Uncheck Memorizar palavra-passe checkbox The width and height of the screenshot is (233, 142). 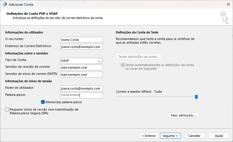pyautogui.click(x=43, y=102)
